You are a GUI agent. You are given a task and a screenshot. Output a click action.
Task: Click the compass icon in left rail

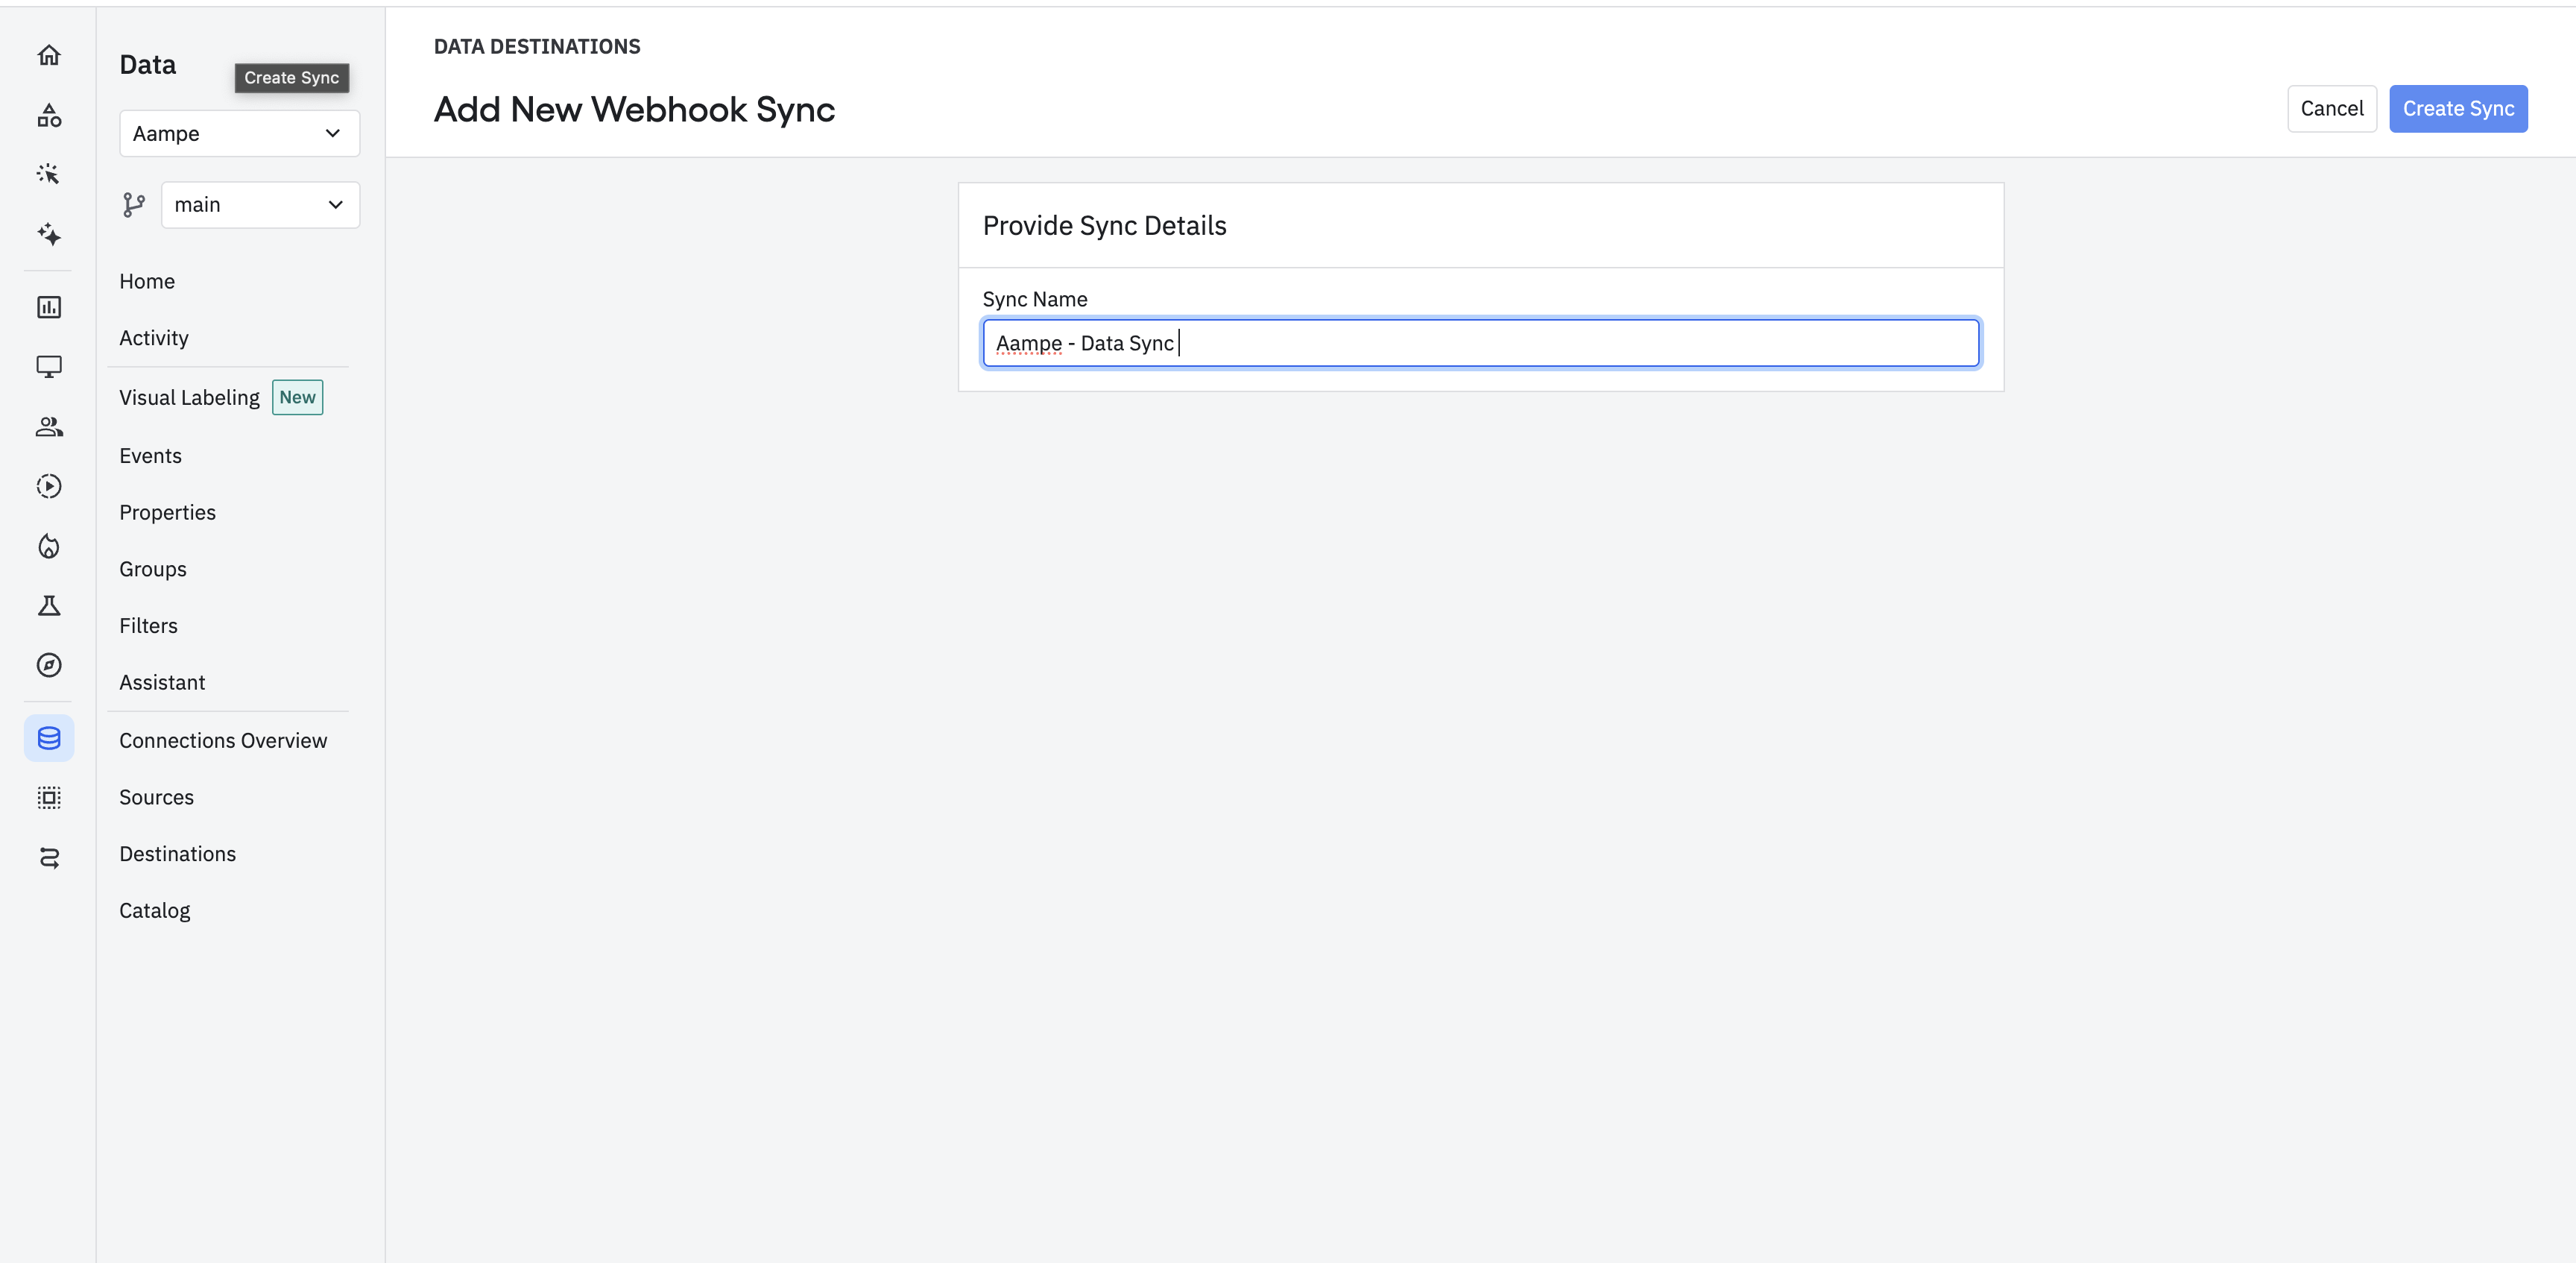pos(49,665)
